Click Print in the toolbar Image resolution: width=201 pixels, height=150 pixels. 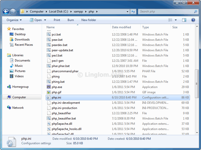click(57, 20)
